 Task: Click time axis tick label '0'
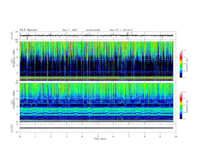coord(20,136)
